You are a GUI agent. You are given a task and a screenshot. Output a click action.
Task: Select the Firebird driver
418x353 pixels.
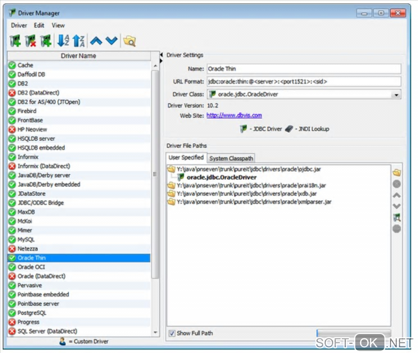79,111
